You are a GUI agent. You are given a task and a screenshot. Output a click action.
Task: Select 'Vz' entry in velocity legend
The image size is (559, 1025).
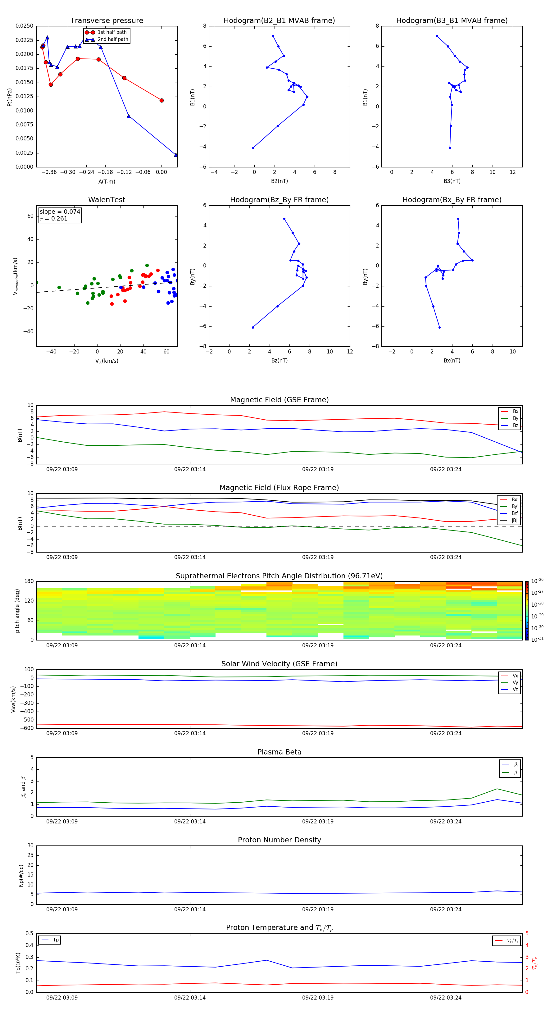pyautogui.click(x=510, y=690)
